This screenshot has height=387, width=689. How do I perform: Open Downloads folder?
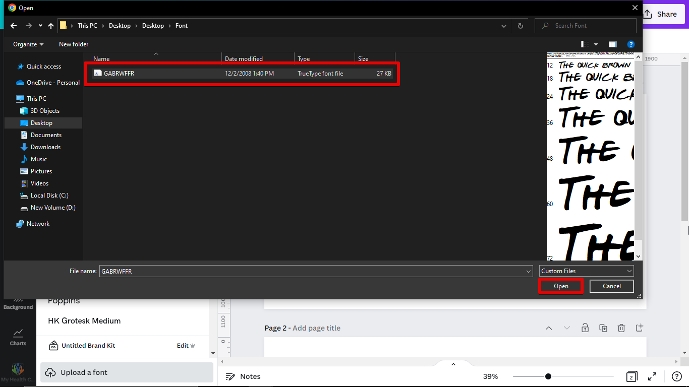point(45,147)
